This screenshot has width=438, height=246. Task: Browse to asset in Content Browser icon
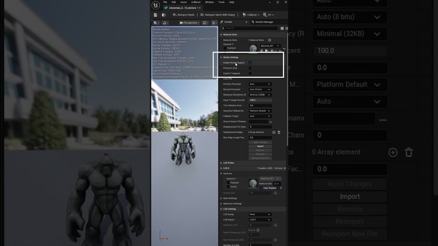[x=164, y=15]
